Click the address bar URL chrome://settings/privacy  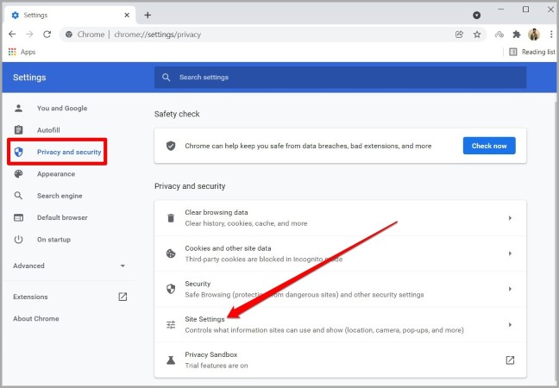coord(158,34)
